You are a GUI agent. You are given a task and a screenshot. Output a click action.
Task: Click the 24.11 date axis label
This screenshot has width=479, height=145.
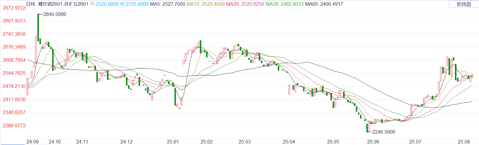(82, 142)
